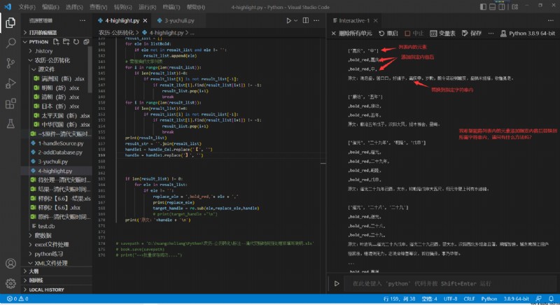Open explorer header more actions (…)
The width and height of the screenshot is (560, 305).
tap(83, 21)
